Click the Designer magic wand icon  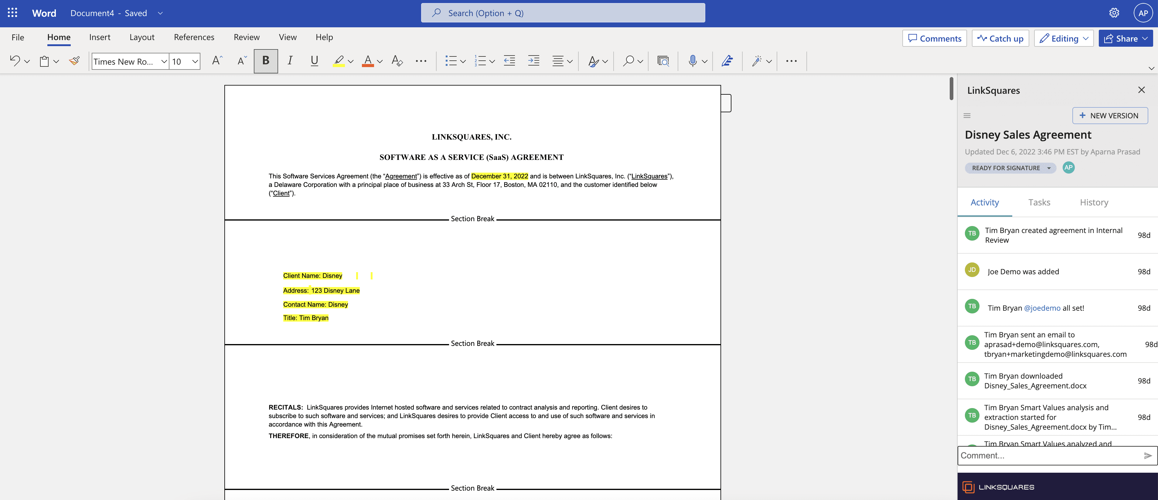[757, 61]
